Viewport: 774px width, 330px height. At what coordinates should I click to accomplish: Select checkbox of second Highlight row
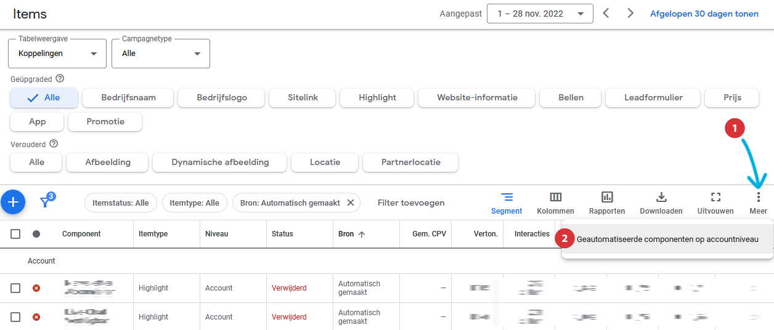pyautogui.click(x=15, y=317)
